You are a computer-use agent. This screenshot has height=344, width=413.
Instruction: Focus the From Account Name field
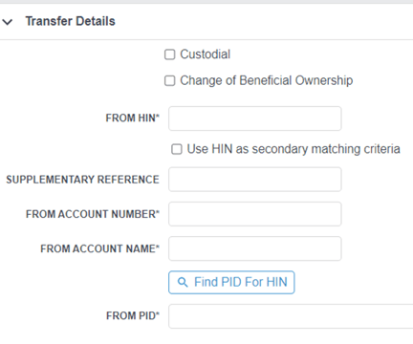(x=255, y=248)
